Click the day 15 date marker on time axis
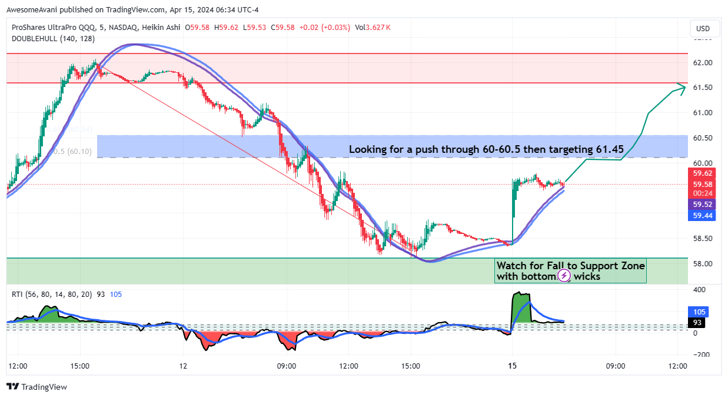Image resolution: width=728 pixels, height=398 pixels. tap(512, 366)
